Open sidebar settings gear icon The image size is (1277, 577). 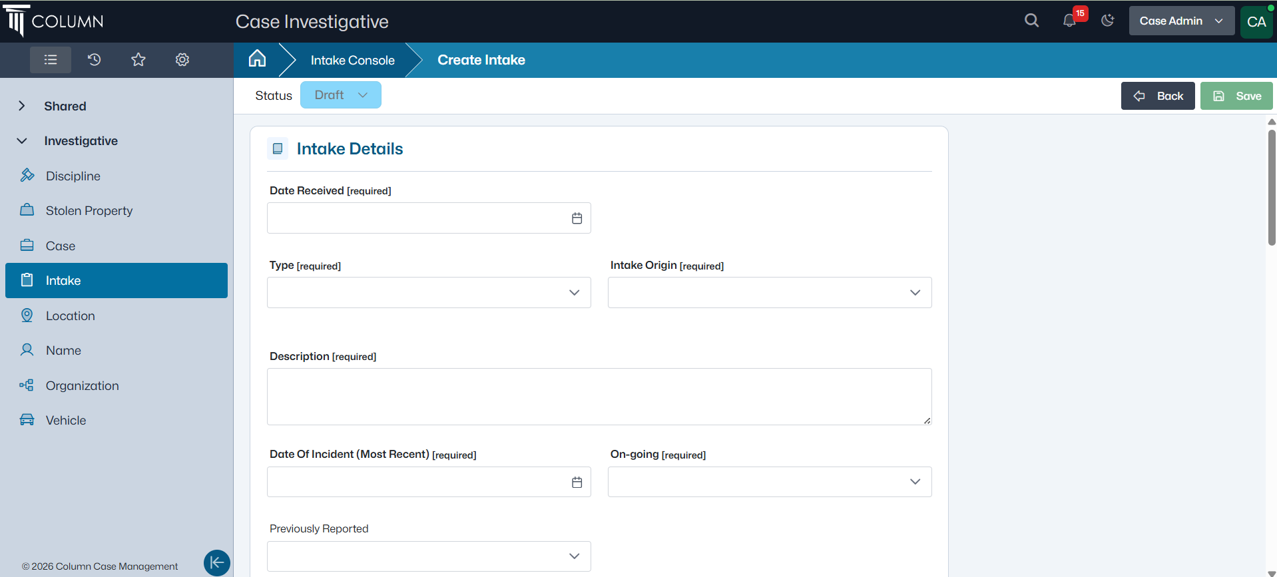point(182,60)
